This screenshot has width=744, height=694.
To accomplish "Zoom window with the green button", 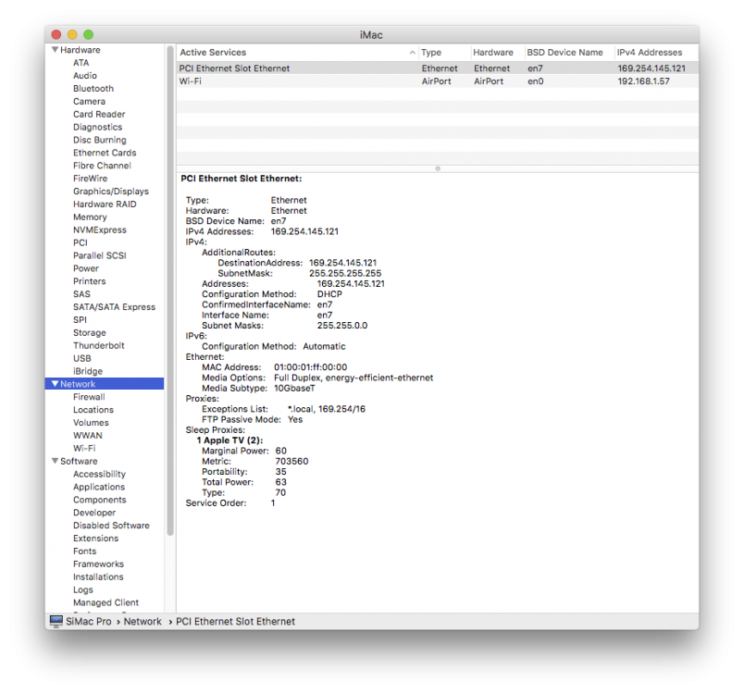I will (x=88, y=34).
